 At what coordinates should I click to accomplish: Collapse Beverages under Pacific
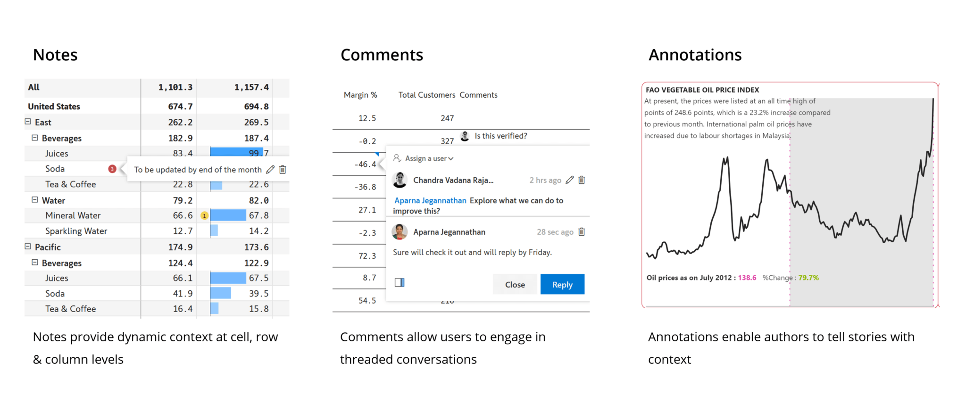click(x=34, y=263)
